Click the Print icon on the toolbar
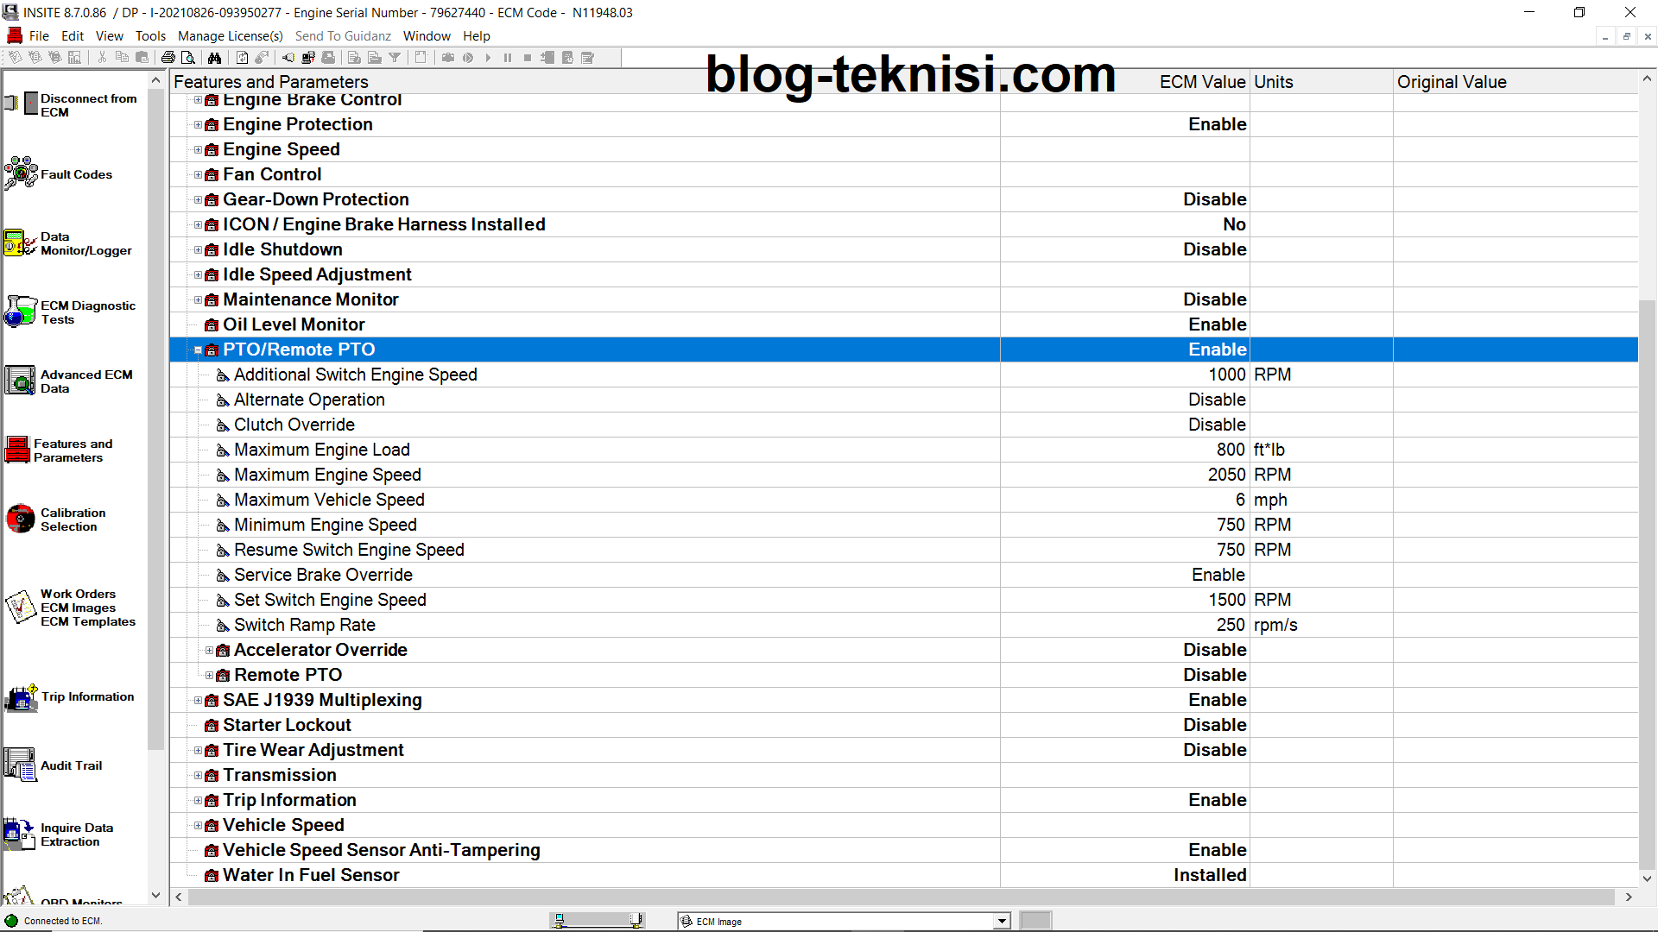Image resolution: width=1658 pixels, height=932 pixels. [168, 57]
